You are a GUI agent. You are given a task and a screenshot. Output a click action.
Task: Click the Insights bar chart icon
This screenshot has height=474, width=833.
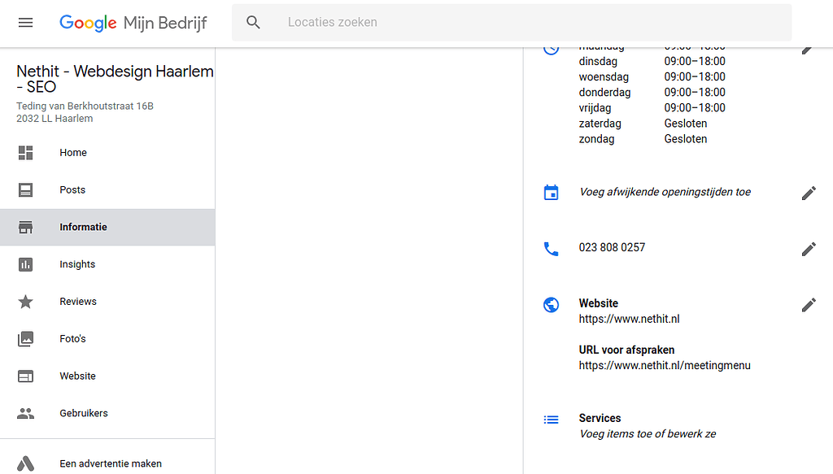(x=25, y=264)
